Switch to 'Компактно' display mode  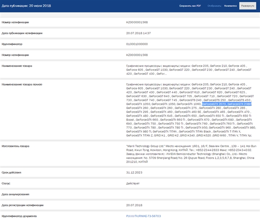pos(230,6)
